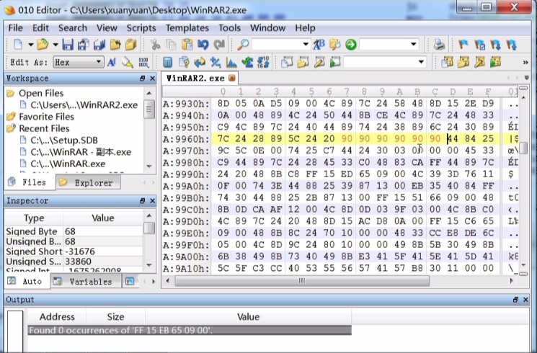Click the base converter 10/16 icon
Viewport: 537px width, 353px height.
(263, 62)
